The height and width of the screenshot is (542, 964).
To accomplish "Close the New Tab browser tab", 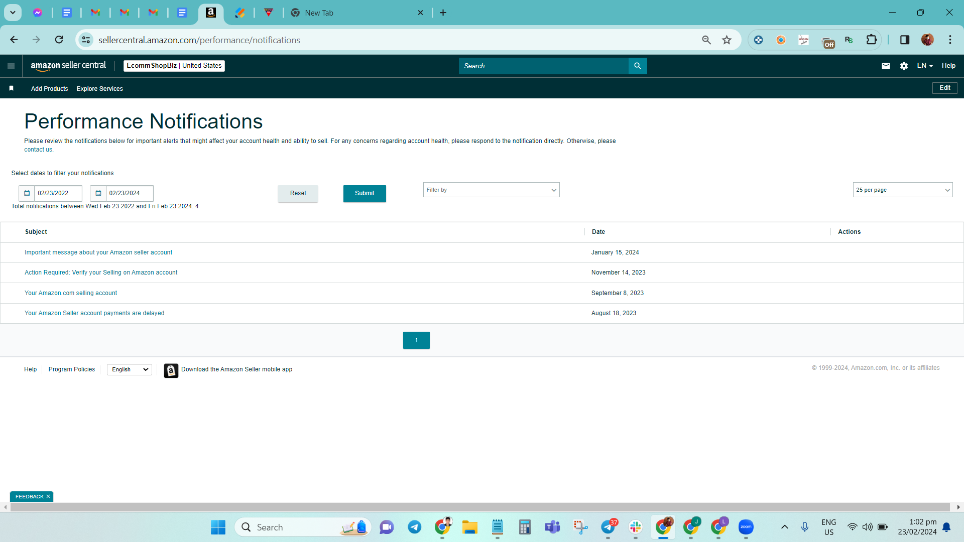I will [x=421, y=13].
